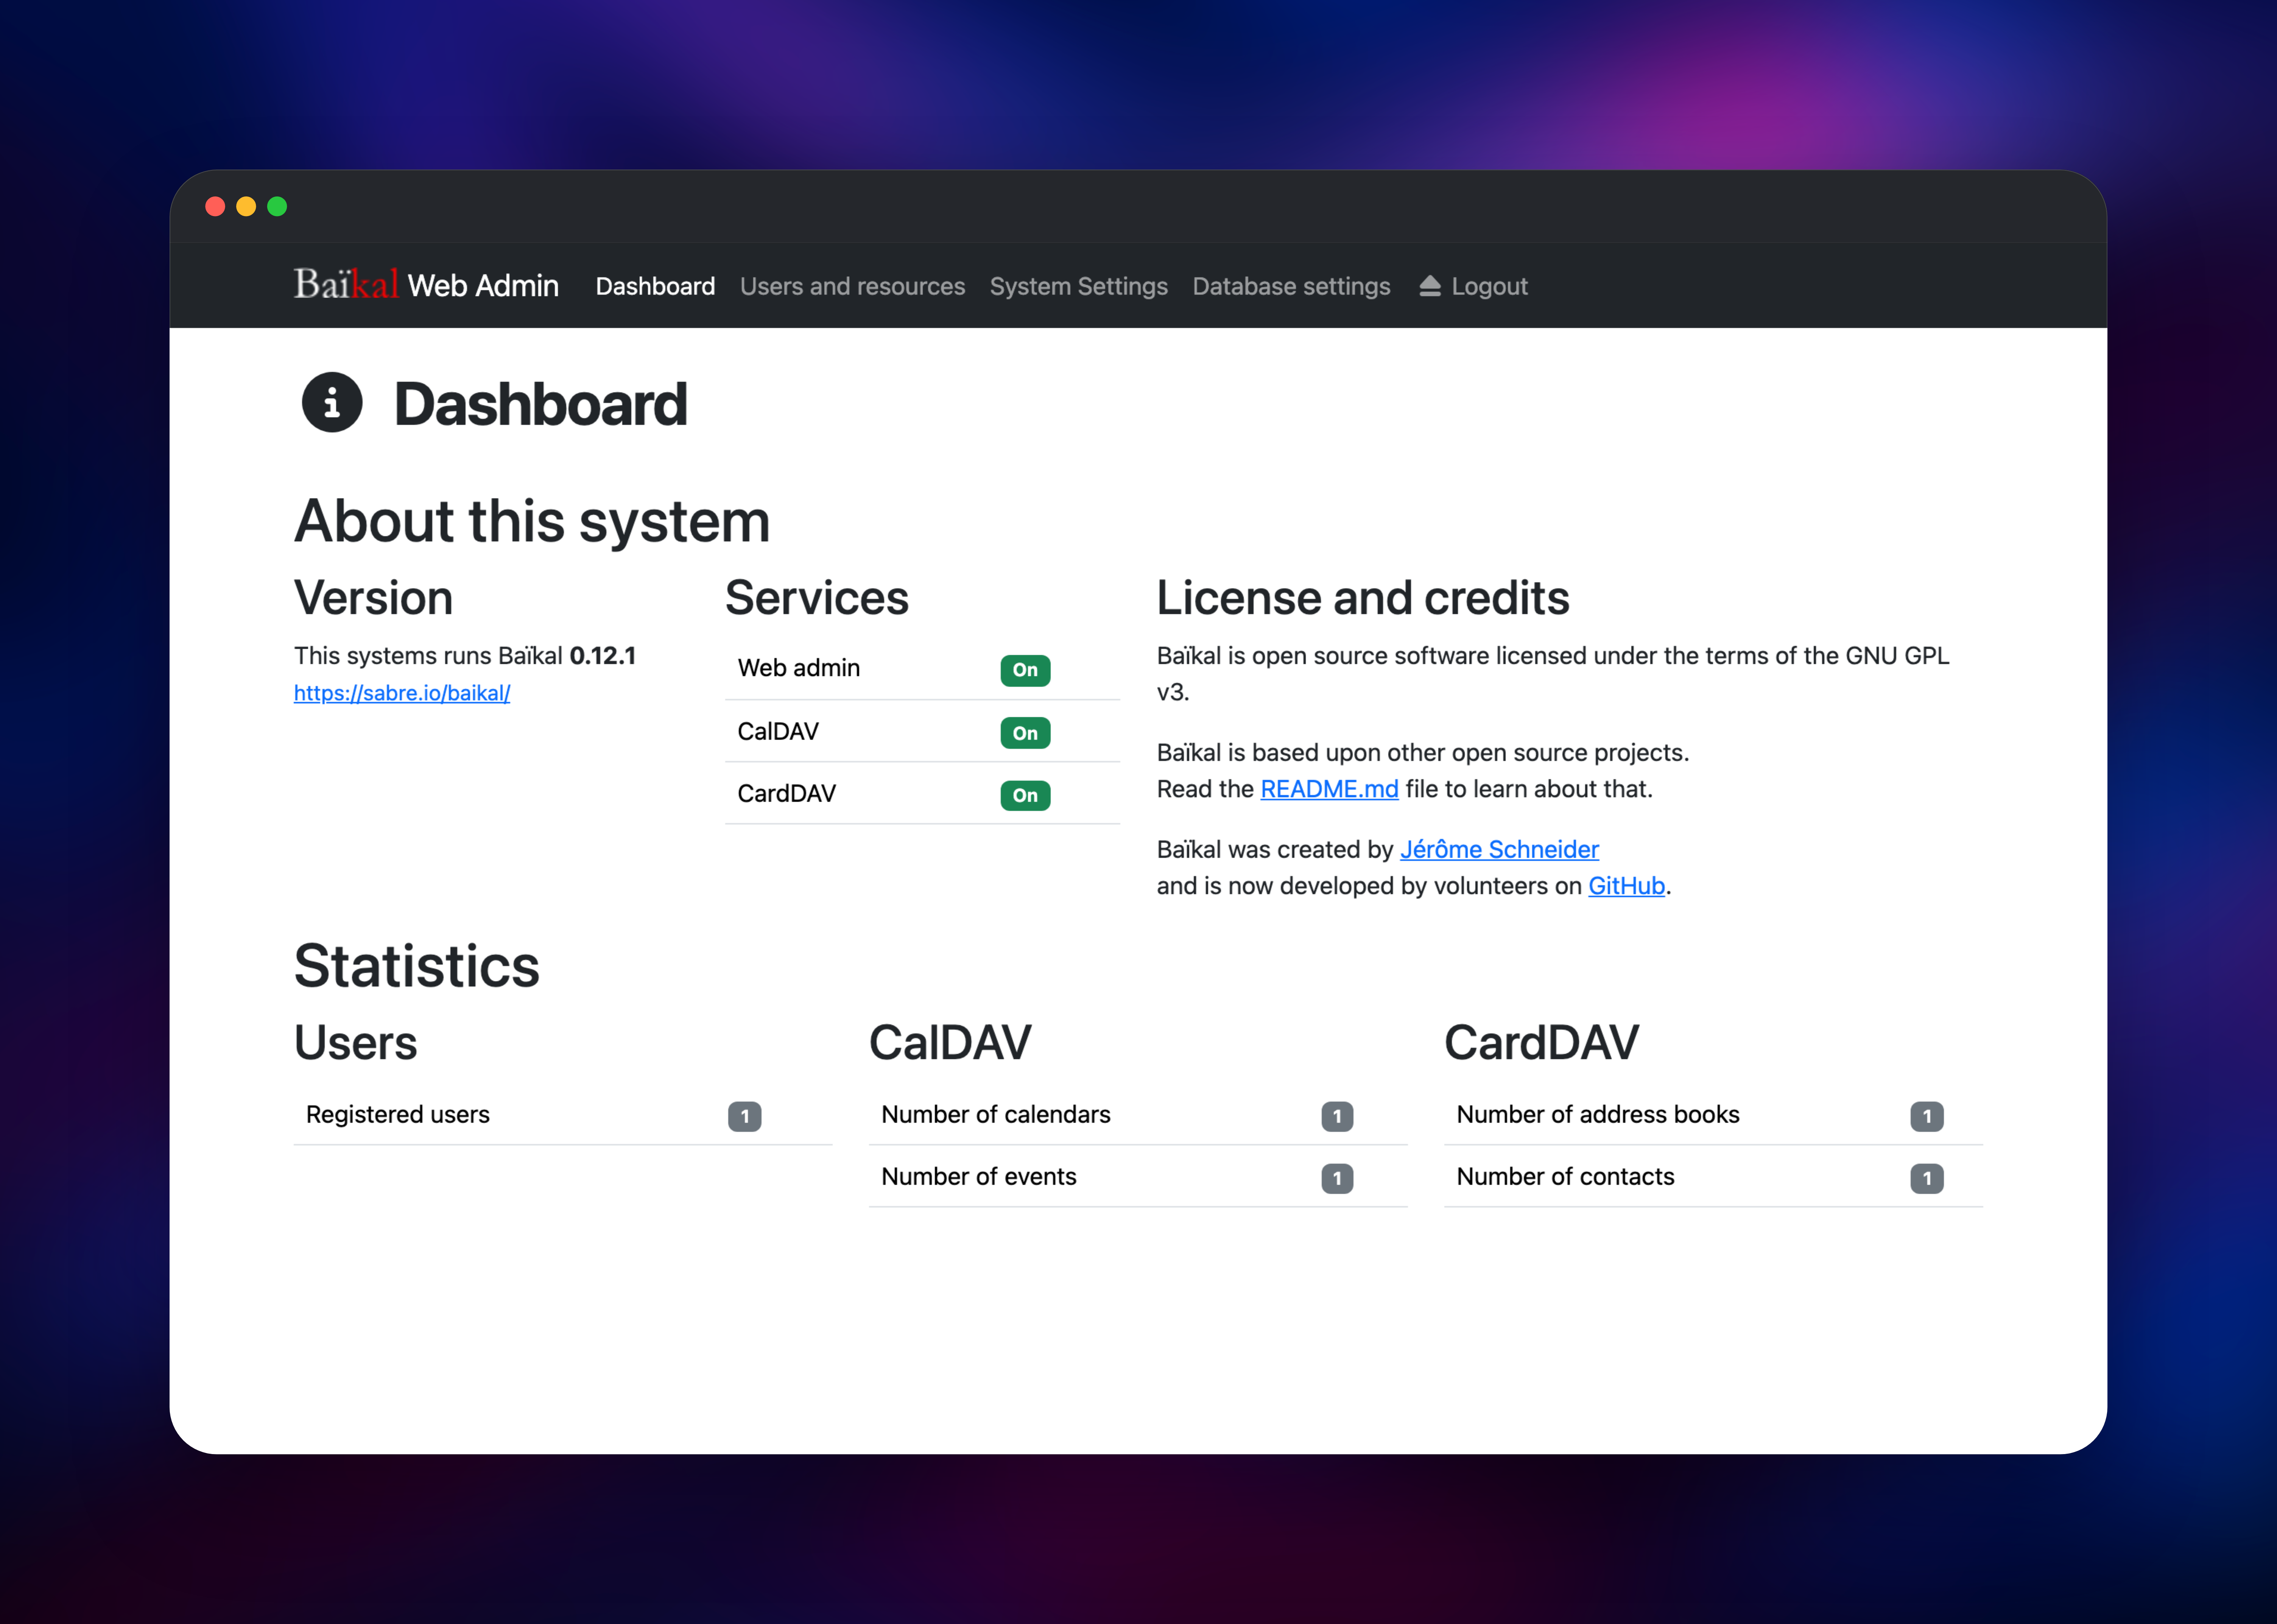The width and height of the screenshot is (2277, 1624).
Task: Click the Logout eject icon
Action: click(x=1430, y=286)
